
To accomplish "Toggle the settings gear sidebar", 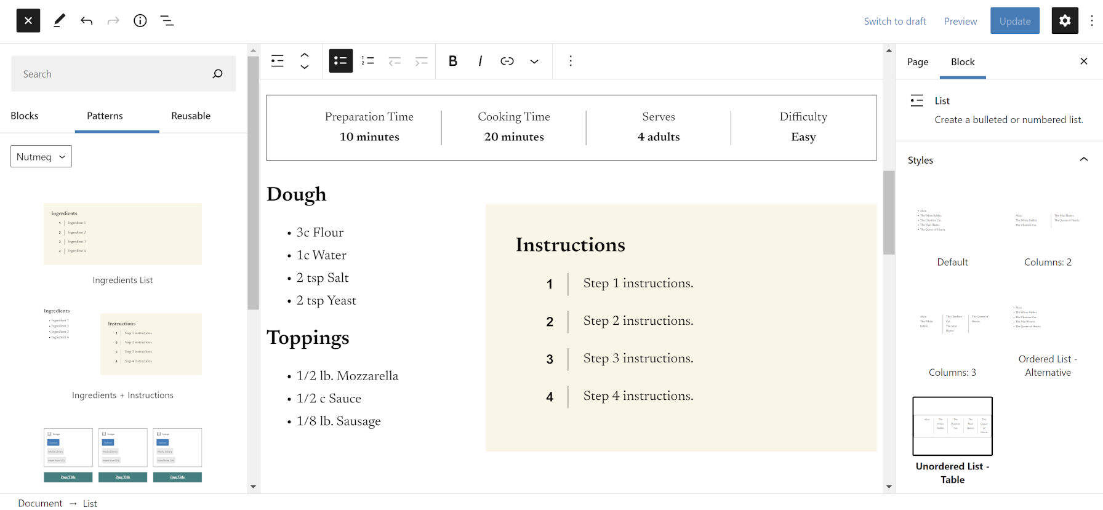I will pos(1065,21).
